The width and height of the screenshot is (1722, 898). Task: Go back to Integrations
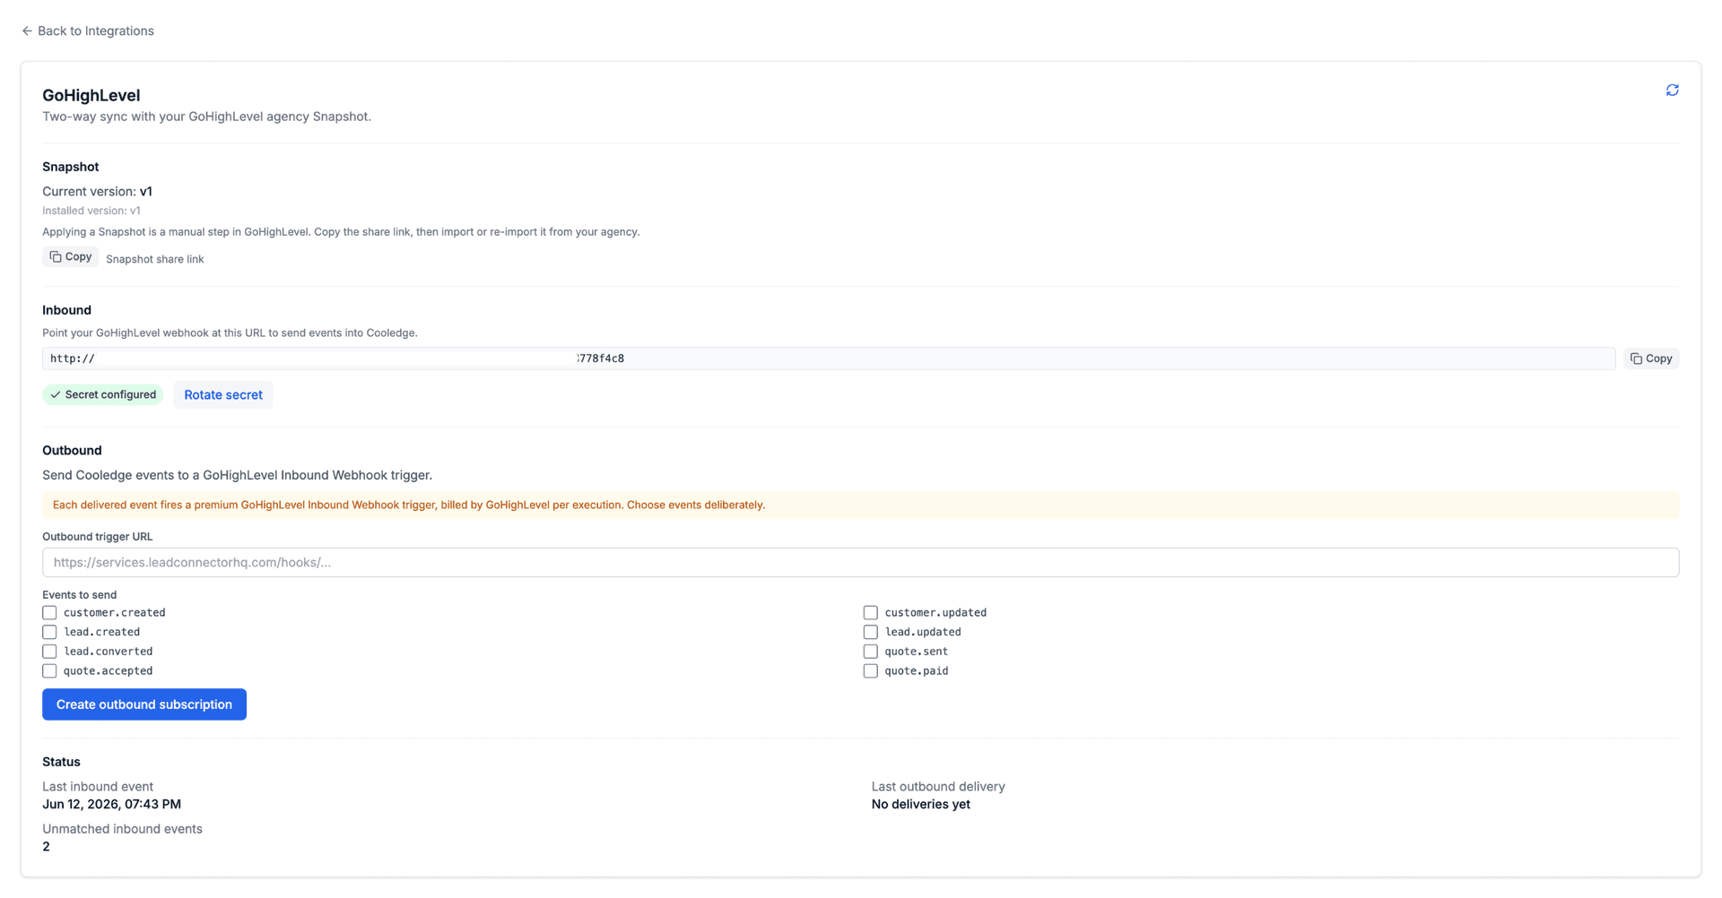[x=88, y=30]
